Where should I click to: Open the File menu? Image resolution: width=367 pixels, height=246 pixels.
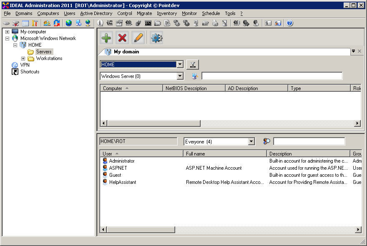click(x=7, y=14)
